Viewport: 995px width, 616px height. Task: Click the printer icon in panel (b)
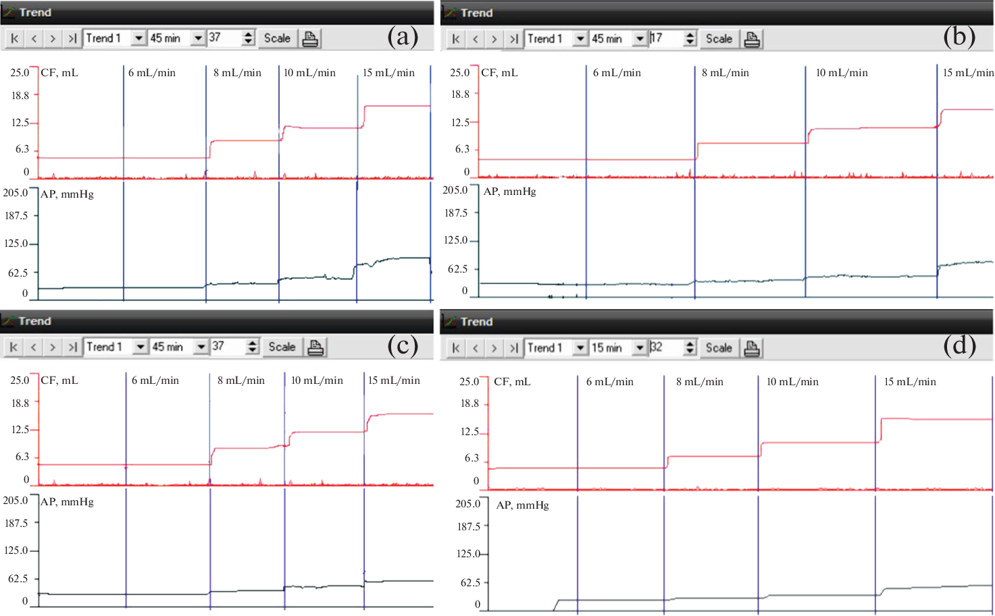(752, 39)
